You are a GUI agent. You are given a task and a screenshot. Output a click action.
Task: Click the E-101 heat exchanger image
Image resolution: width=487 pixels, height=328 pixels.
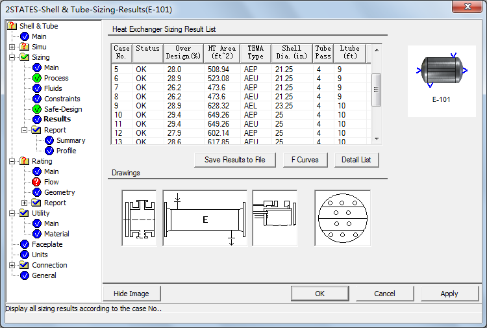[x=442, y=71]
